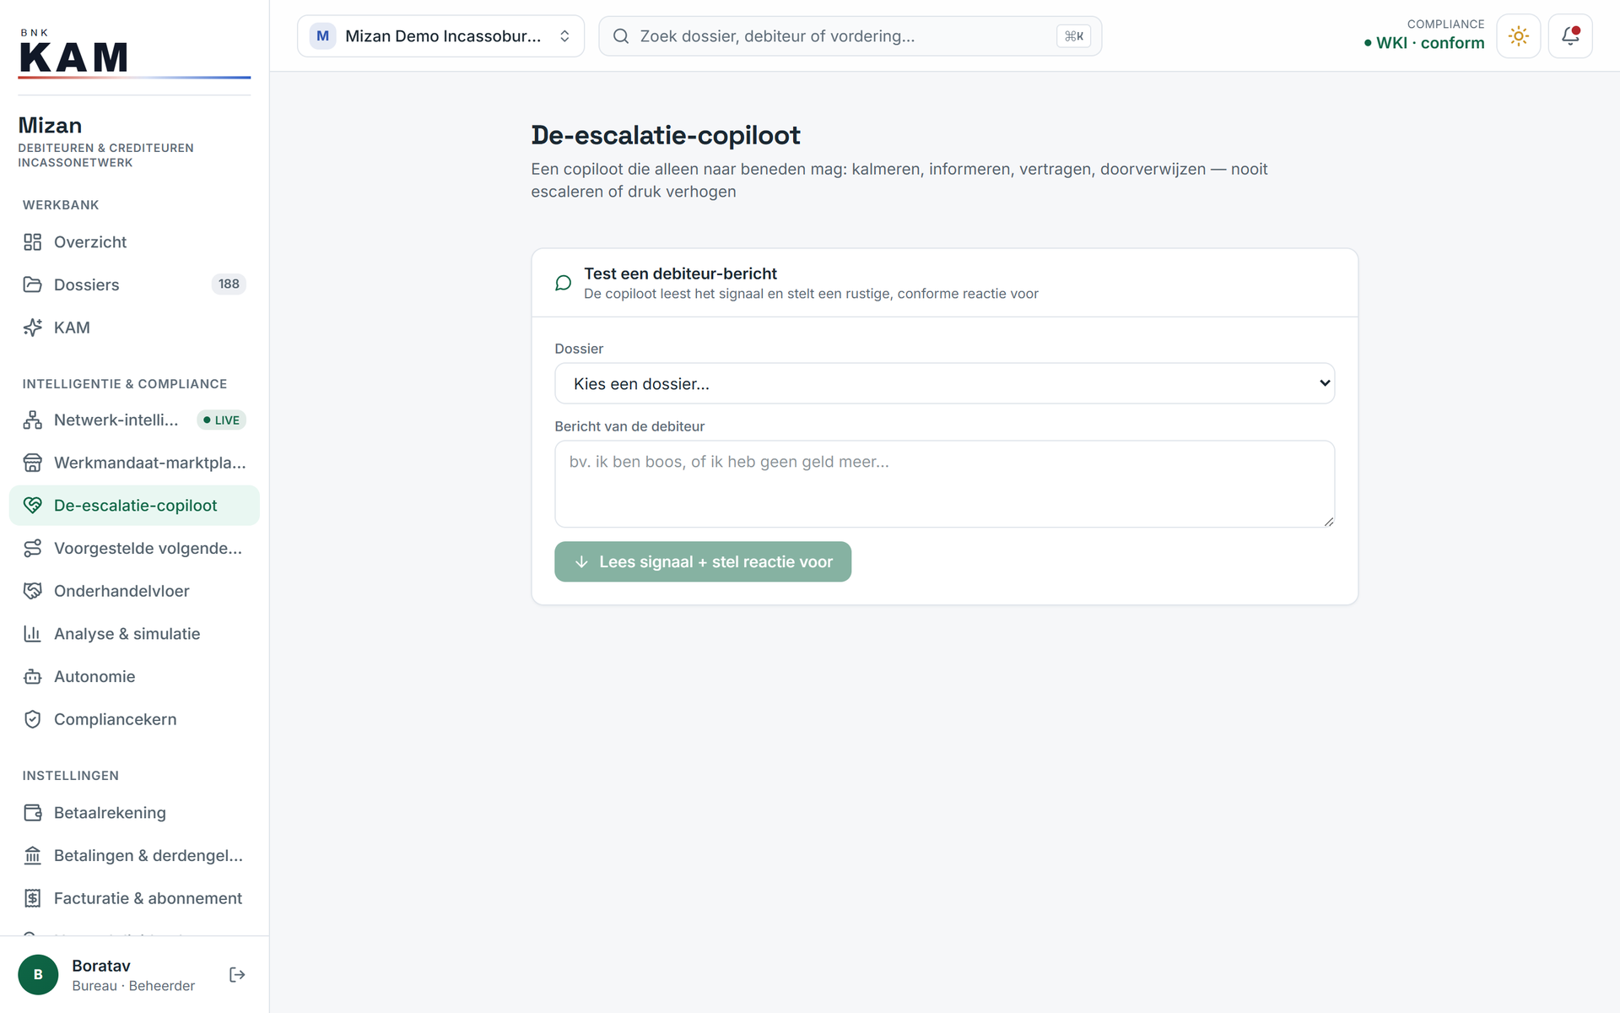Open Voorgestelde volgende menu entry
The image size is (1620, 1013).
click(x=134, y=548)
